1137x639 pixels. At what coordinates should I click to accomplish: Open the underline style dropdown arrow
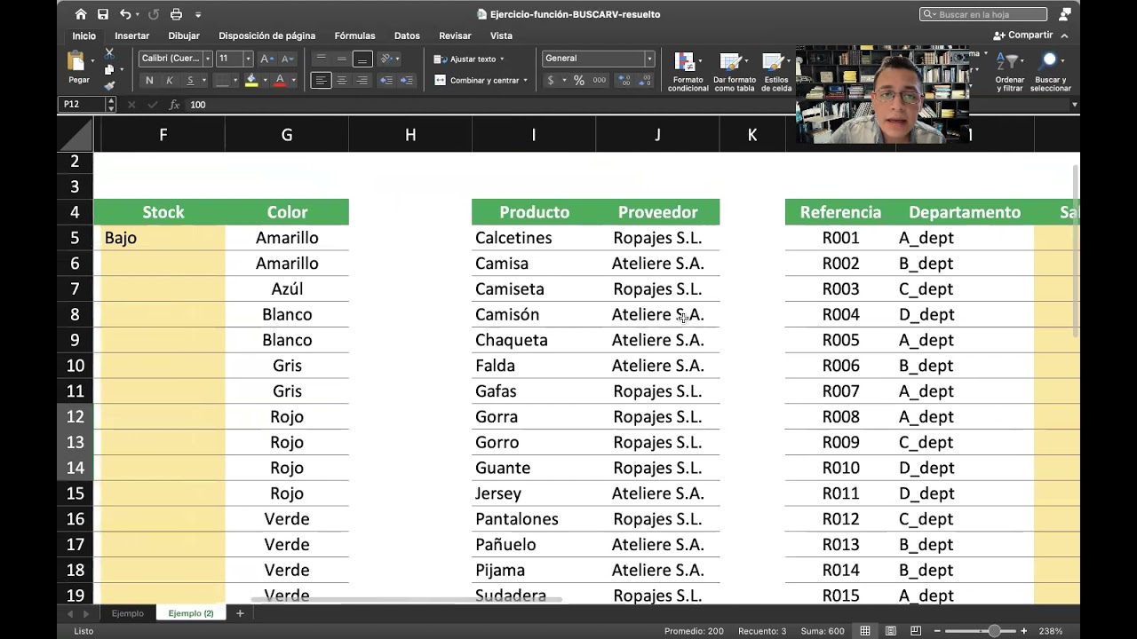click(203, 81)
